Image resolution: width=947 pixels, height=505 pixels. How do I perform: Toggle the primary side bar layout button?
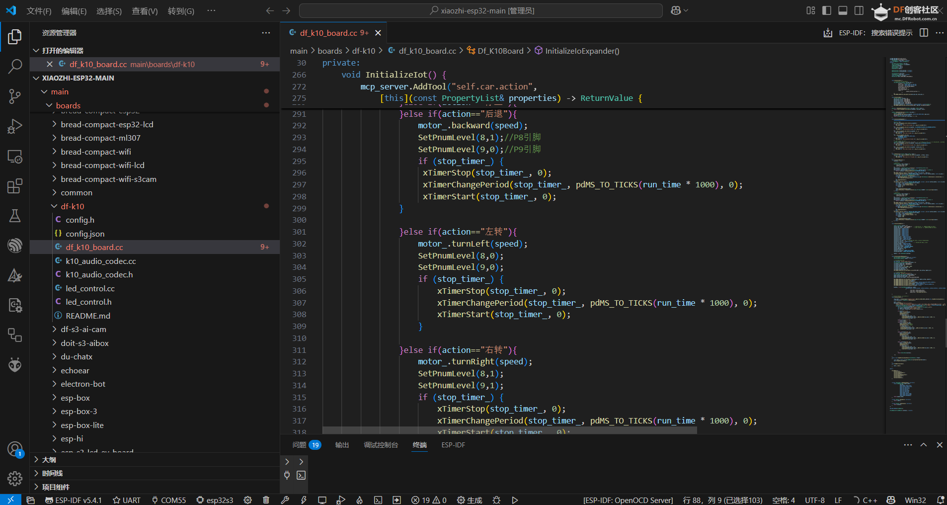coord(827,10)
